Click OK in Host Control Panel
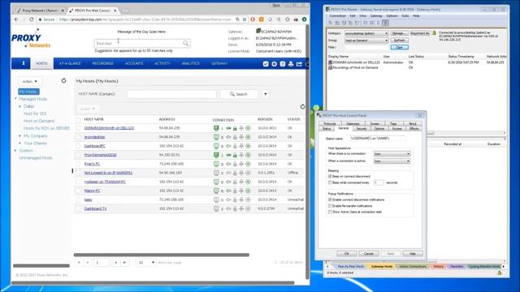 (347, 254)
